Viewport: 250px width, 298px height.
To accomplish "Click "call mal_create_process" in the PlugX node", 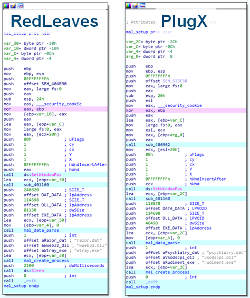I will point(158,272).
